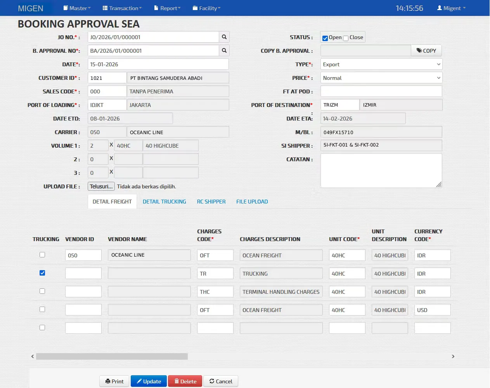Toggle trucking checkbox for OCEANIC LINE row
The height and width of the screenshot is (388, 490).
[x=42, y=255]
